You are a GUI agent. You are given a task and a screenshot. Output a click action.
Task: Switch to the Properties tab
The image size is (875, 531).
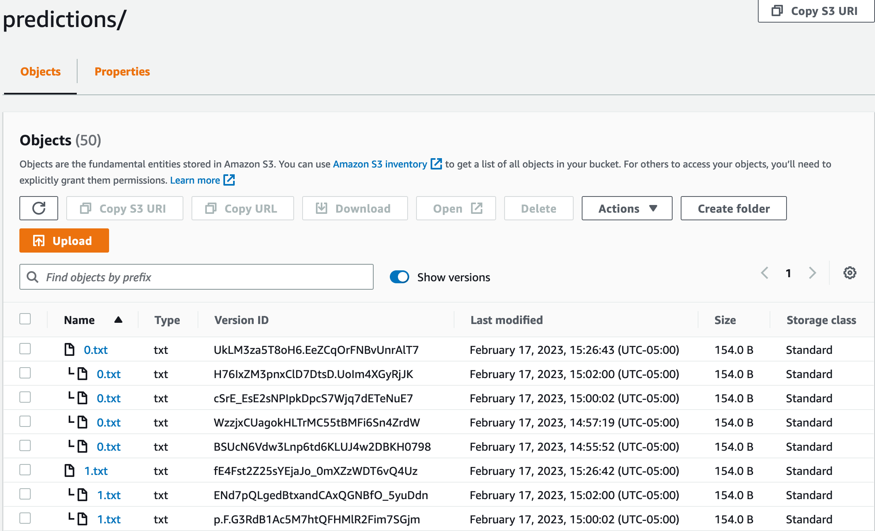[x=122, y=71]
